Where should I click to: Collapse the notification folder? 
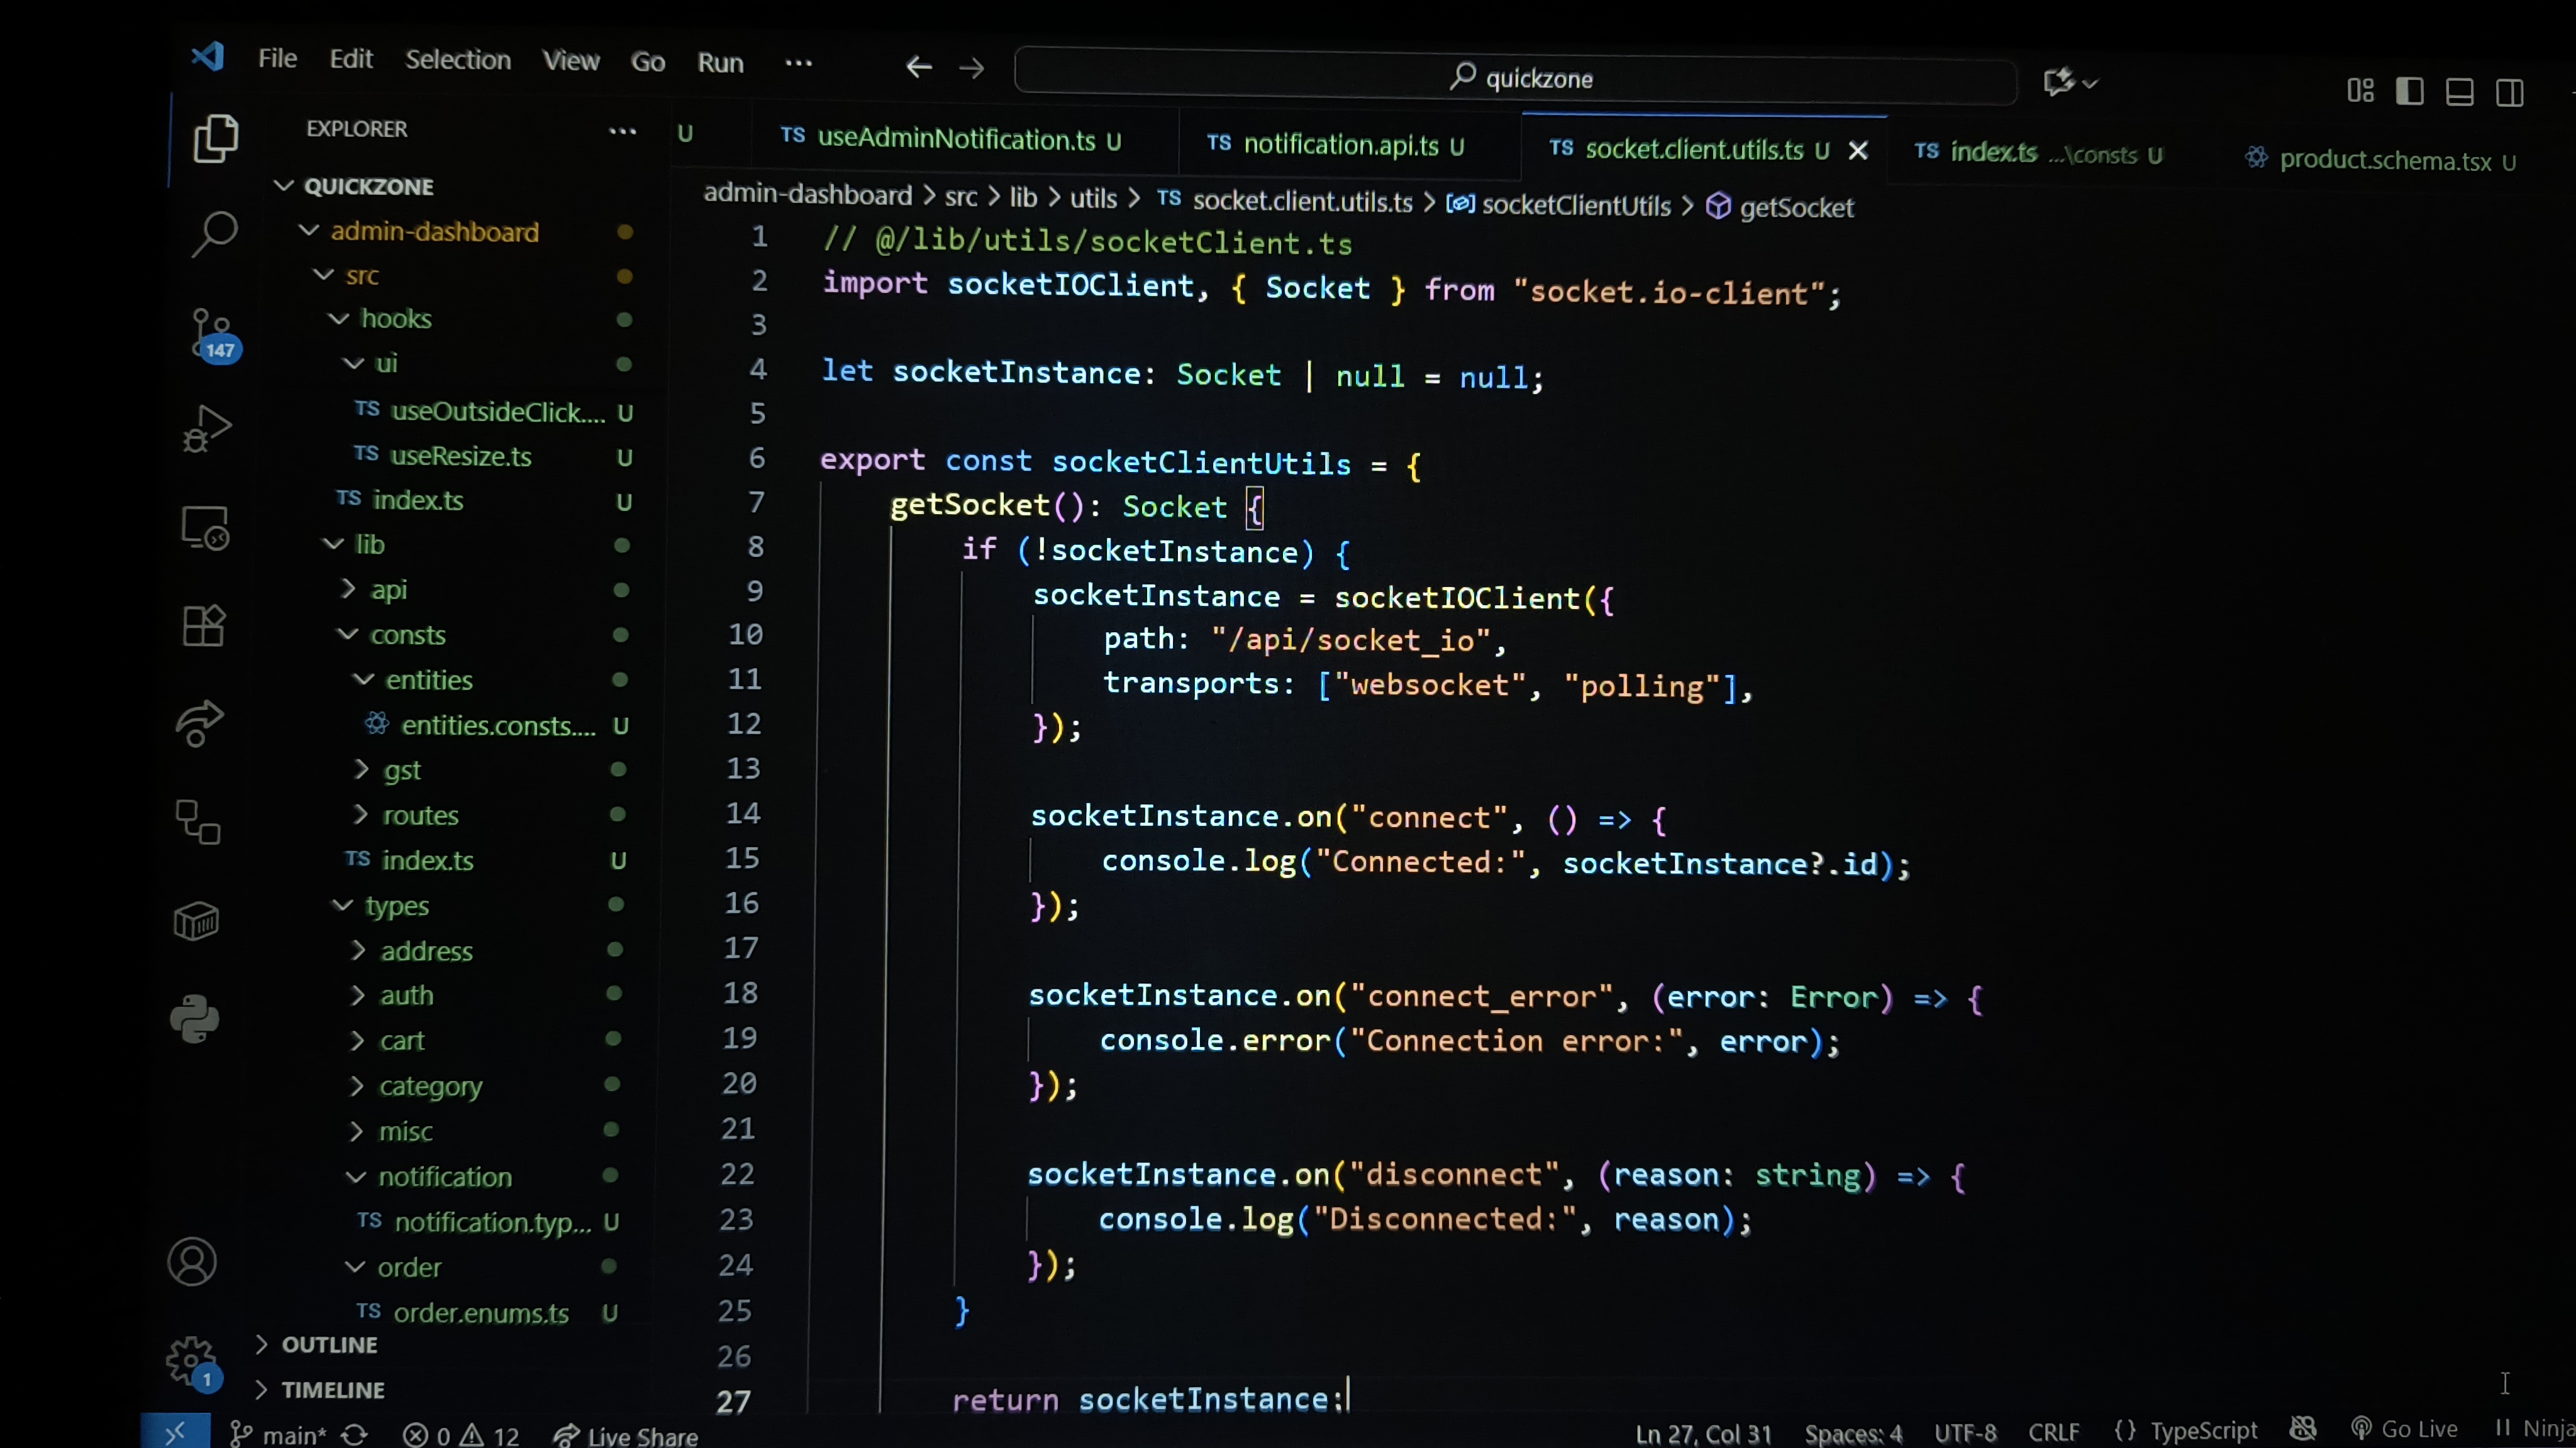(x=444, y=1177)
